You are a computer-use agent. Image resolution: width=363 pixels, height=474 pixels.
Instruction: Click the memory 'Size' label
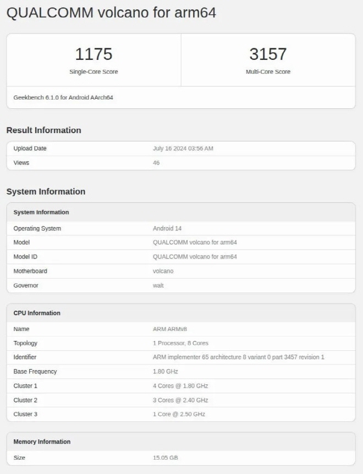pos(19,458)
